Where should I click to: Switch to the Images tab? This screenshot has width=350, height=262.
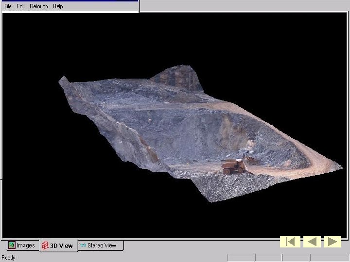click(x=25, y=246)
